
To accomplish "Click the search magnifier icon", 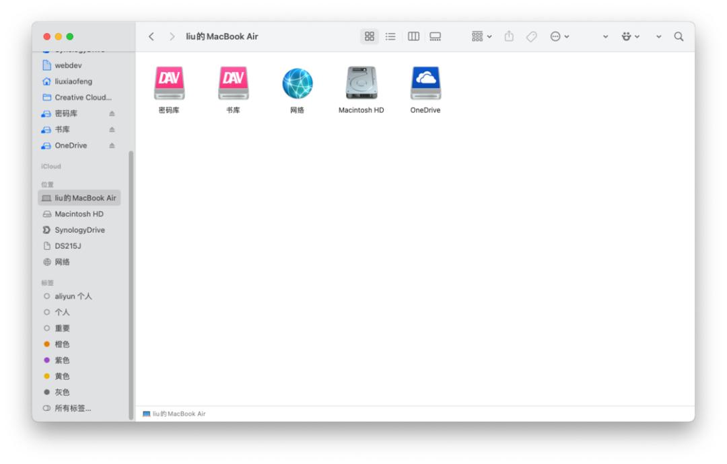I will pos(679,36).
